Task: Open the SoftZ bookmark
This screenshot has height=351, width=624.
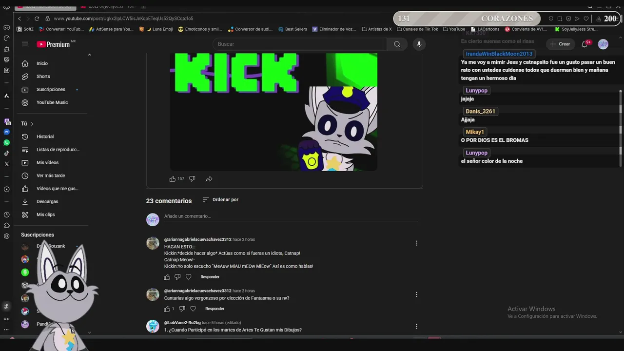Action: pos(25,29)
